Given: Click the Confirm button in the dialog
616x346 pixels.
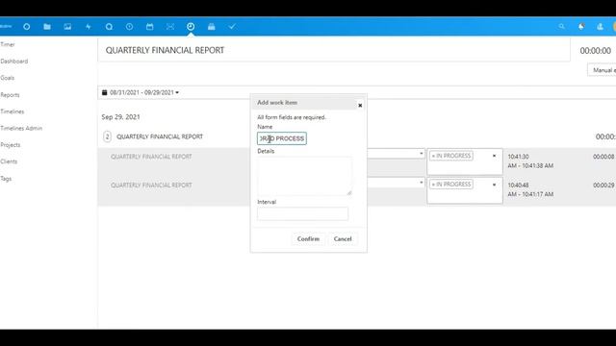Looking at the screenshot, I should (x=308, y=239).
